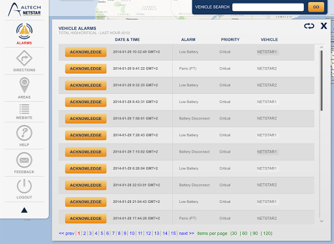The height and width of the screenshot is (244, 334).
Task: Click the scrollbar up arrow
Action: point(322,47)
